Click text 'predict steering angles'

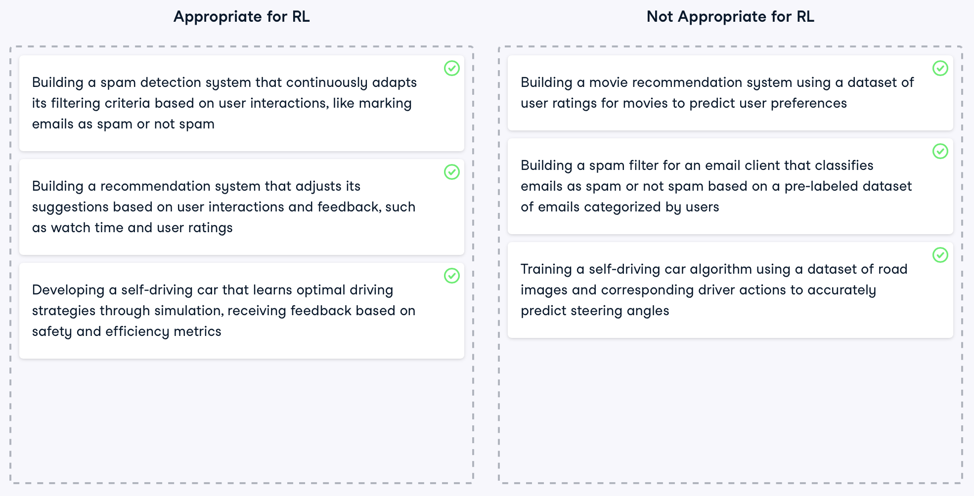(x=595, y=311)
